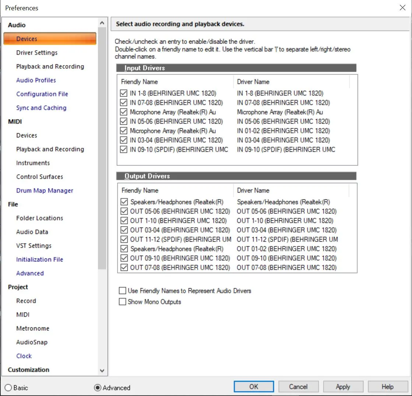
Task: Uncheck IN 07-08 (BEHRINGER UMC 1820) input
Action: [x=123, y=102]
